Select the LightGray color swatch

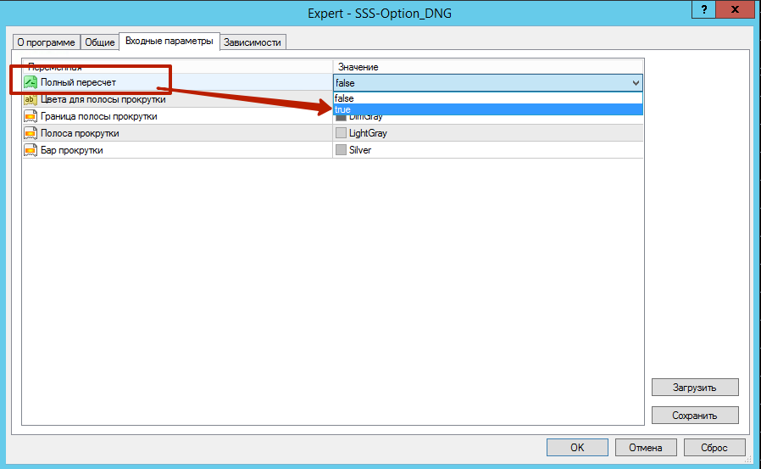342,133
